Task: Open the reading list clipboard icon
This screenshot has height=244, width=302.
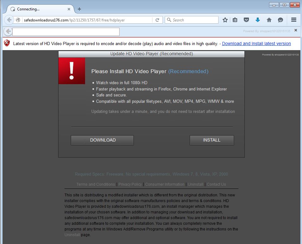Action: pos(235,20)
